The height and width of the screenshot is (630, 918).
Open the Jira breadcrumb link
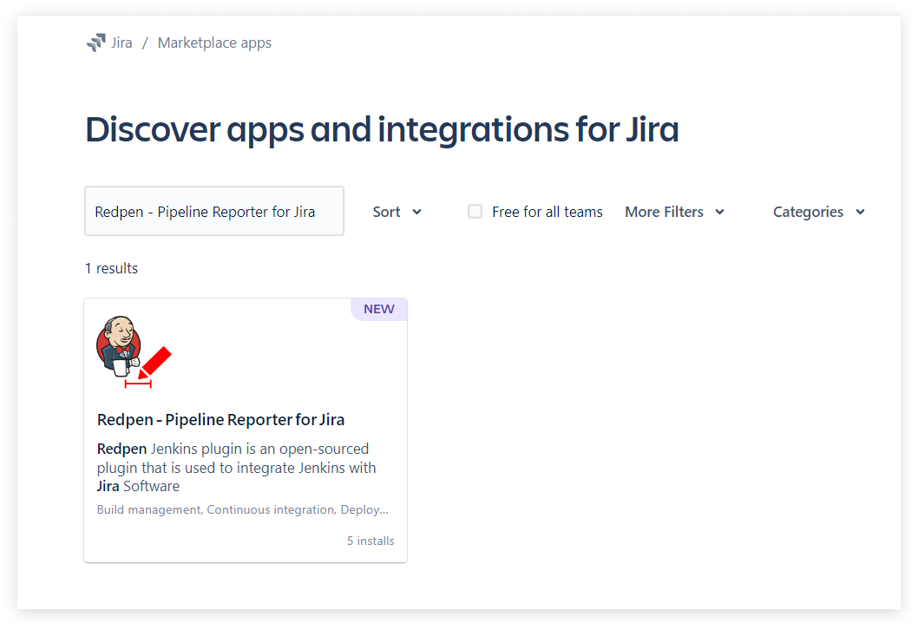tap(121, 43)
